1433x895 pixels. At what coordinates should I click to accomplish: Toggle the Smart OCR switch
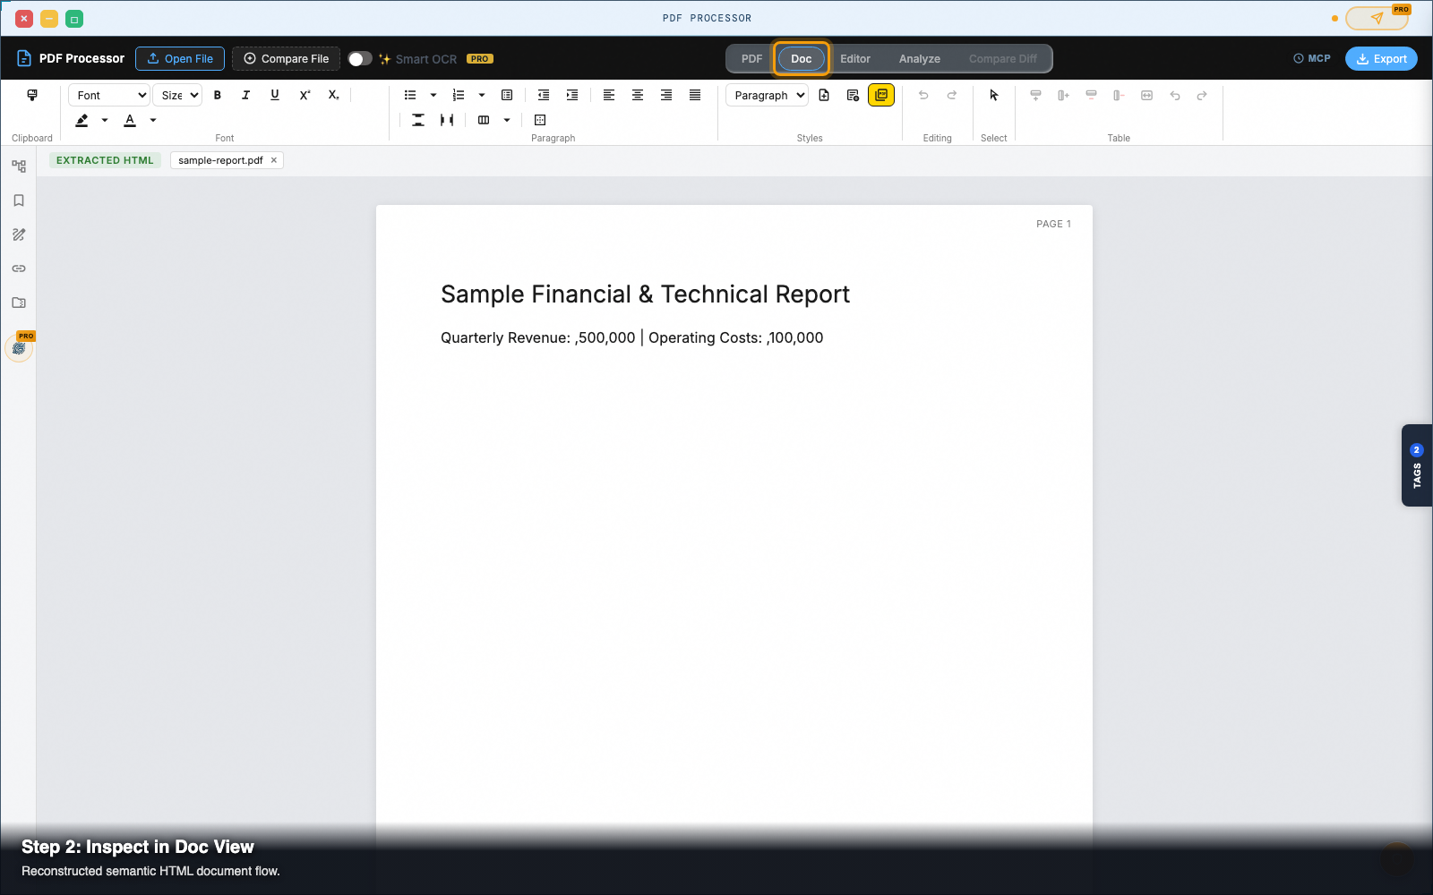tap(360, 59)
